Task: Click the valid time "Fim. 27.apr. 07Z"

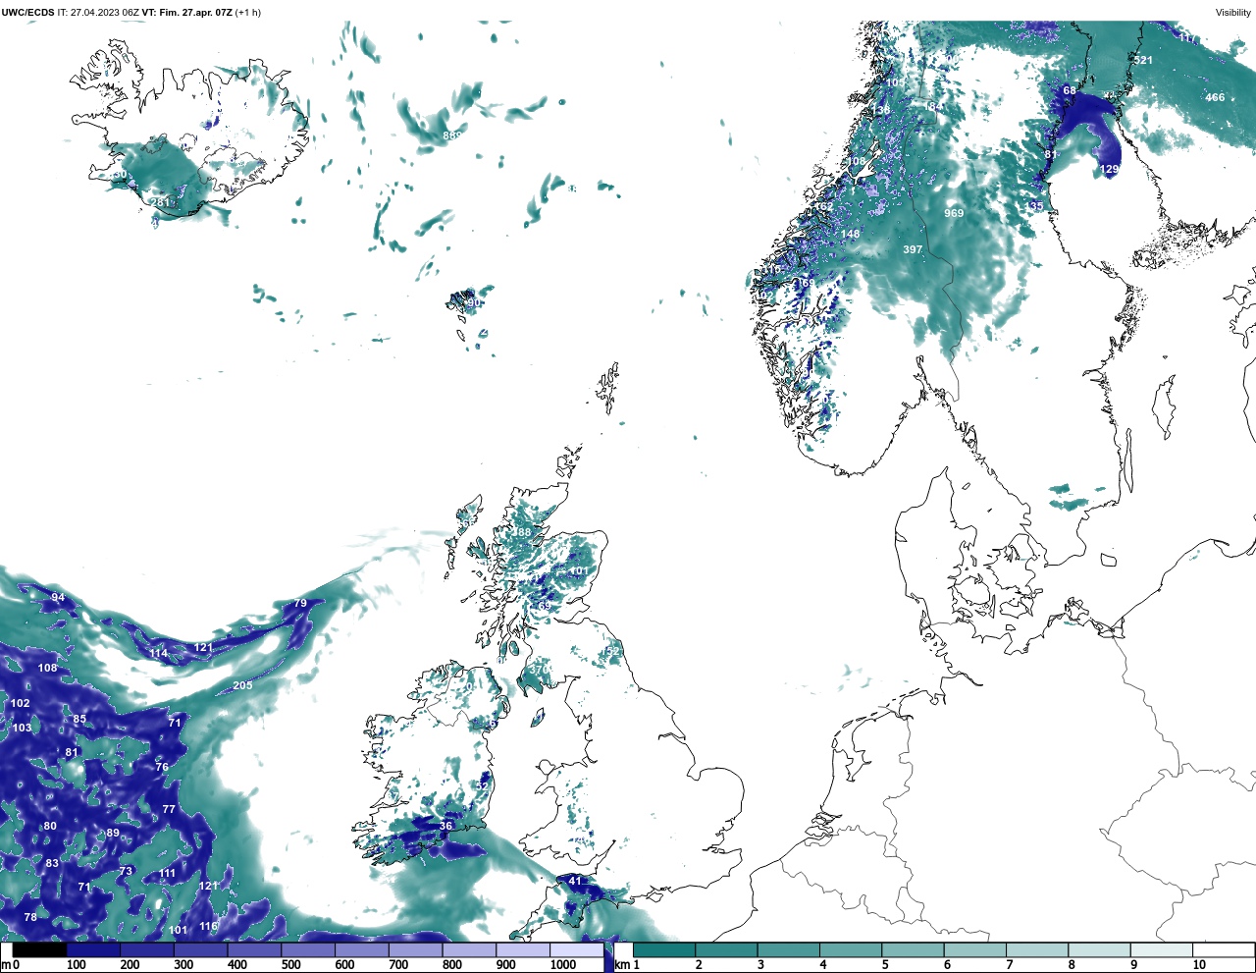Action: point(195,13)
